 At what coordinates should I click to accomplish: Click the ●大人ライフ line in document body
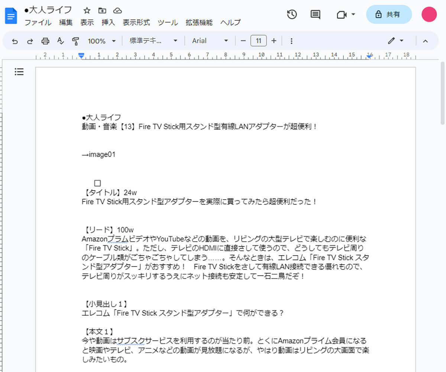(x=101, y=117)
